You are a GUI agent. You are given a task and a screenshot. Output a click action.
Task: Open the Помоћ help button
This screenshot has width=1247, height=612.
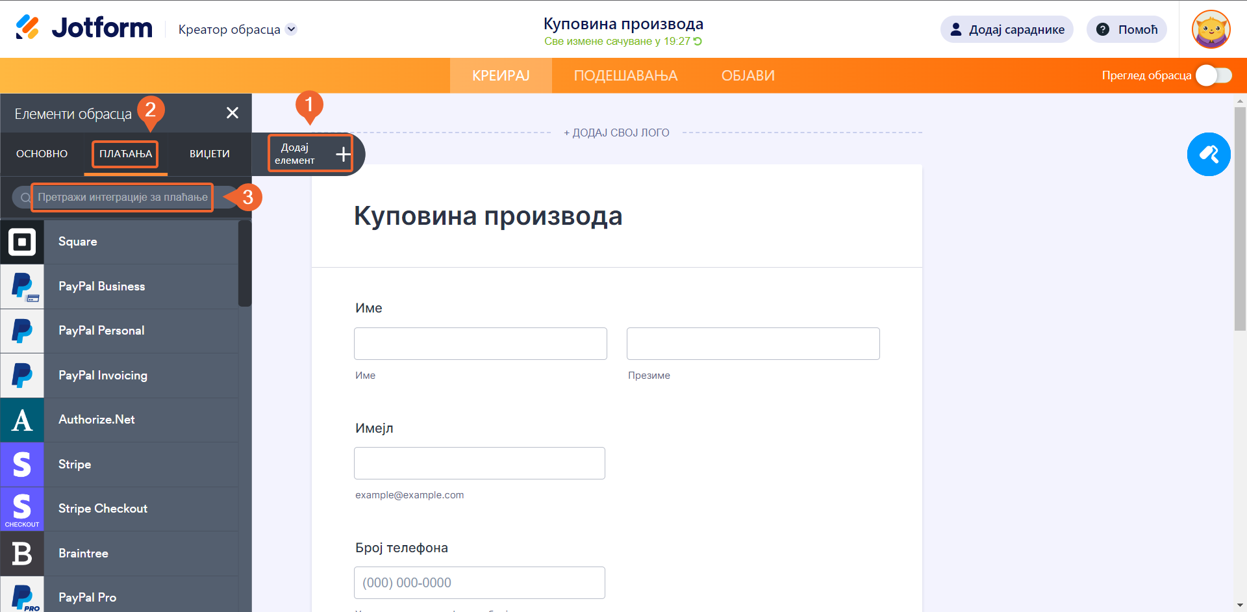(1127, 29)
